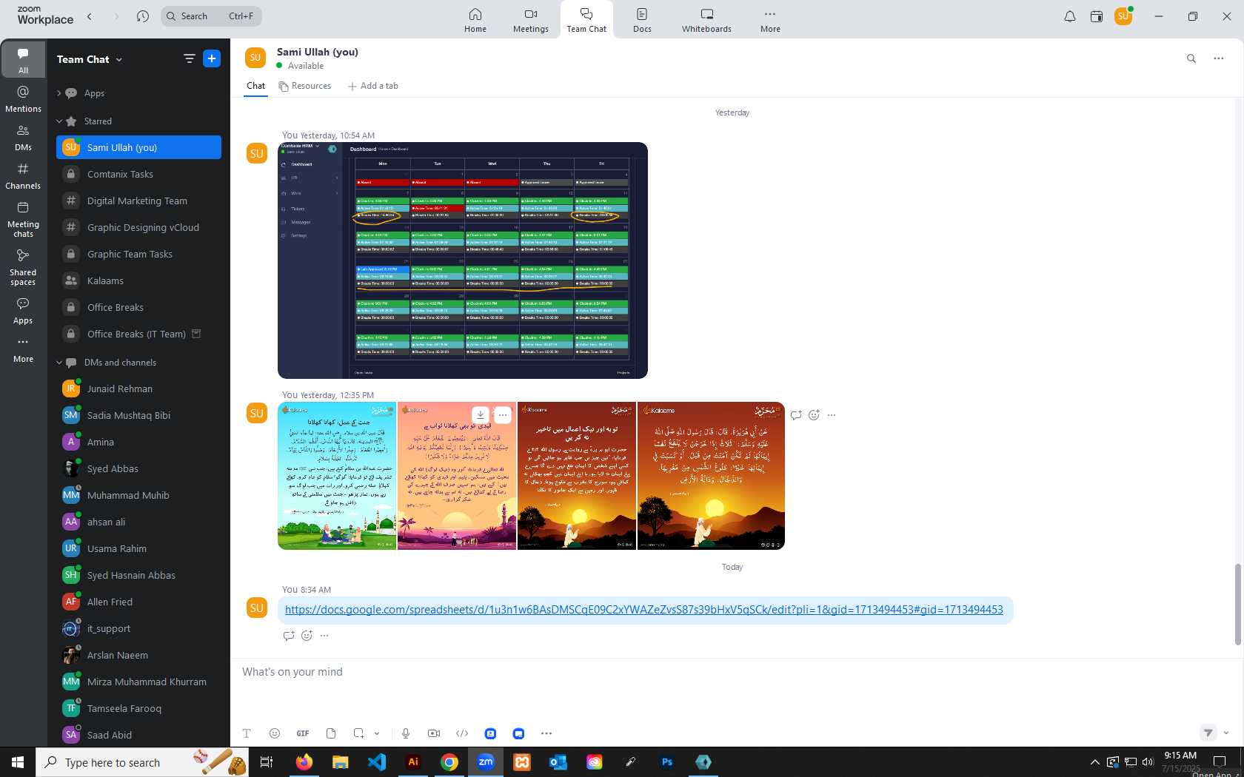The image size is (1244, 777).
Task: Open the Graphic Designing vCloud channel
Action: (x=138, y=228)
